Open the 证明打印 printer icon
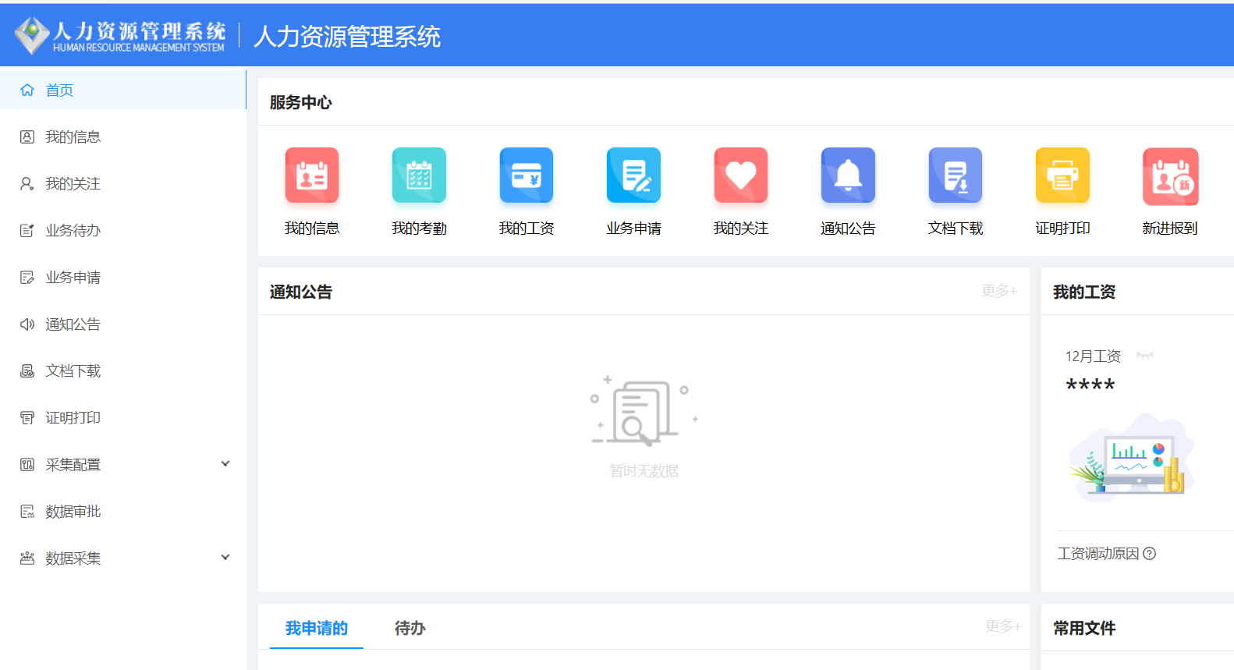The width and height of the screenshot is (1234, 670). click(x=1062, y=175)
